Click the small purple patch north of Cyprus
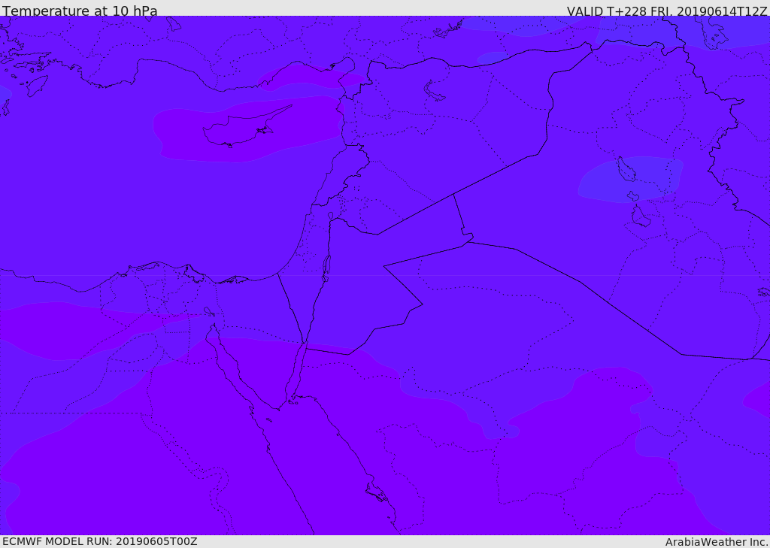The height and width of the screenshot is (548, 770). click(x=301, y=77)
